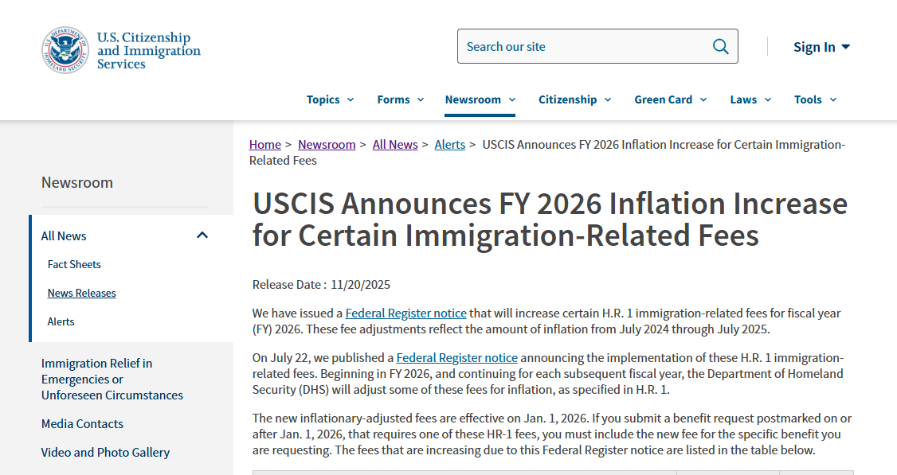Go to Home breadcrumb link
The image size is (897, 475).
click(264, 144)
